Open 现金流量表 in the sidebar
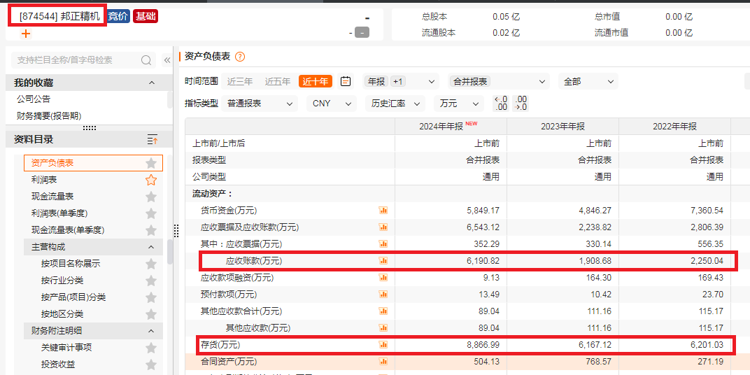 (x=52, y=197)
